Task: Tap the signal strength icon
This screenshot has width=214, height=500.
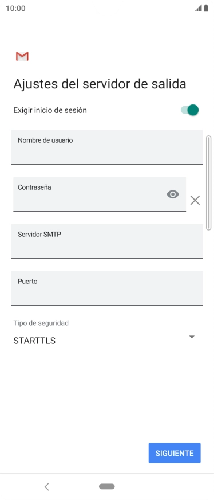Action: tap(199, 8)
